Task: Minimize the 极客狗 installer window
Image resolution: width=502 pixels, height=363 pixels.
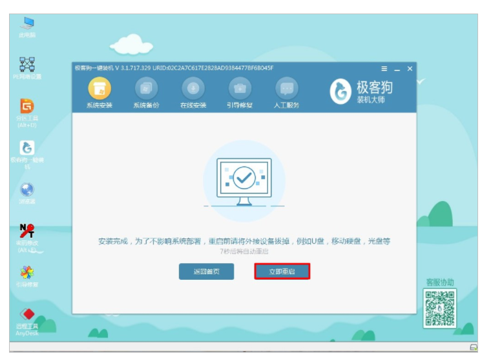Action: [x=397, y=69]
